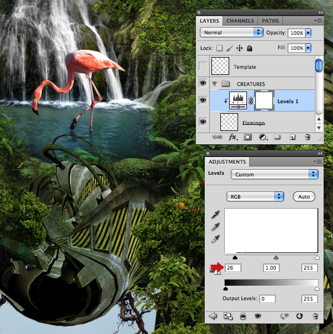Open the Layers panel options menu
This screenshot has height=334, width=333.
click(318, 21)
